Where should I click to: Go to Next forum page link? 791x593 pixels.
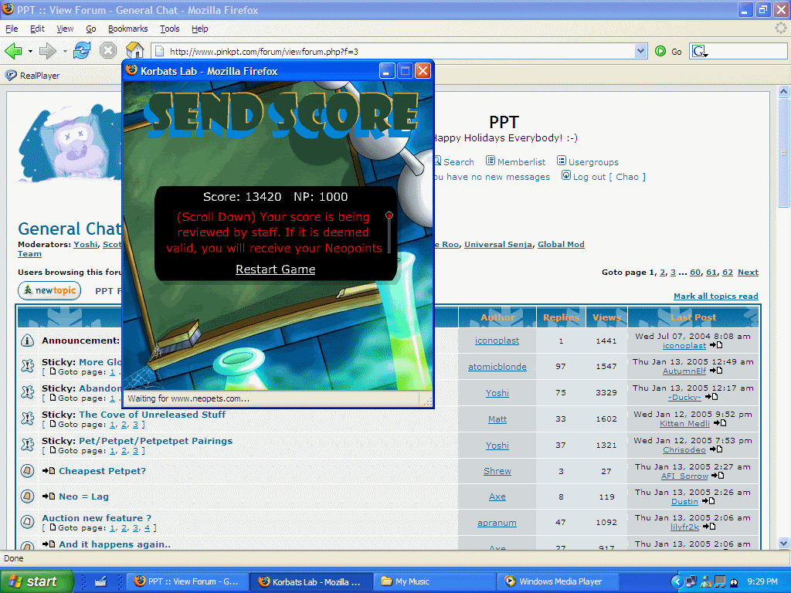748,273
